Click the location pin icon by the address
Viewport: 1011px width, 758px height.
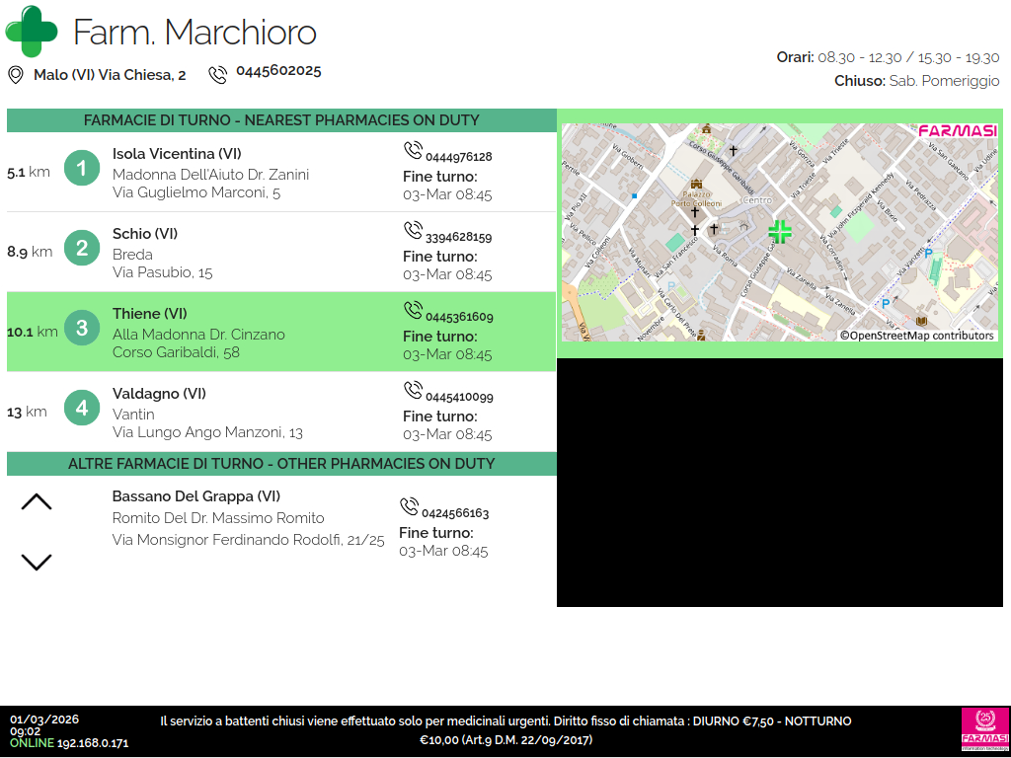(16, 75)
